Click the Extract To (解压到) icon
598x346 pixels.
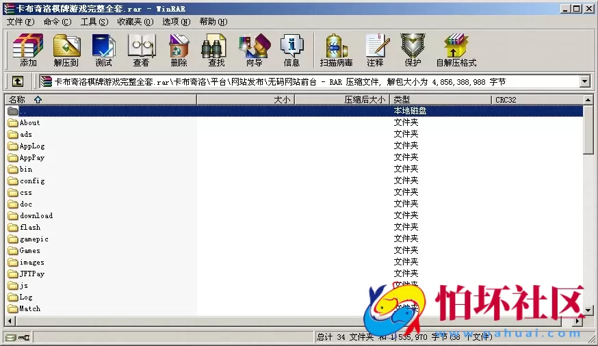[66, 50]
